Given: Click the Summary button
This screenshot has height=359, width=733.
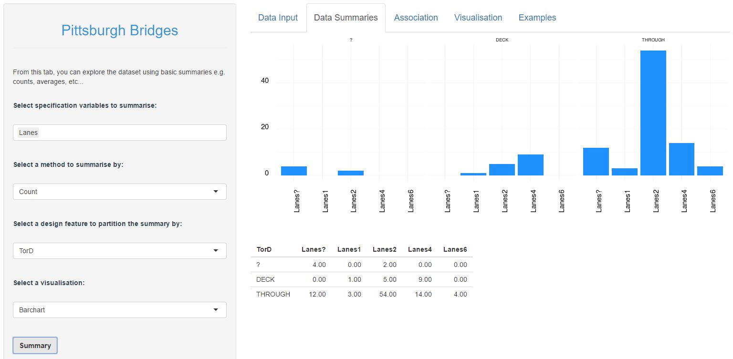Looking at the screenshot, I should (x=35, y=346).
